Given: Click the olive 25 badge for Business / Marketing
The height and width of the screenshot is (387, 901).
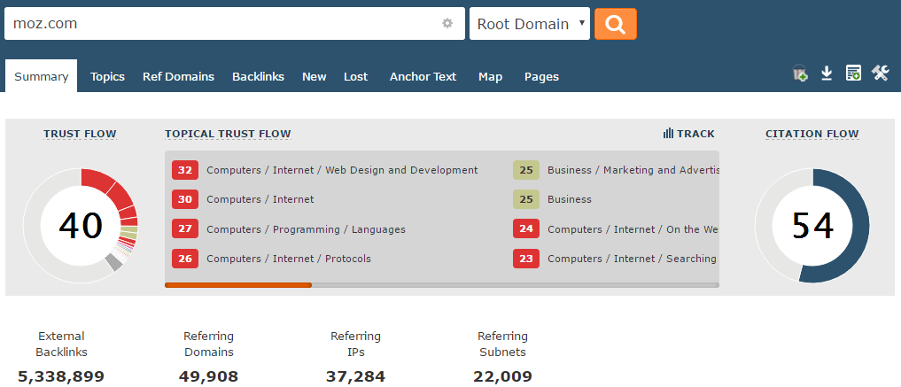Looking at the screenshot, I should pyautogui.click(x=526, y=170).
